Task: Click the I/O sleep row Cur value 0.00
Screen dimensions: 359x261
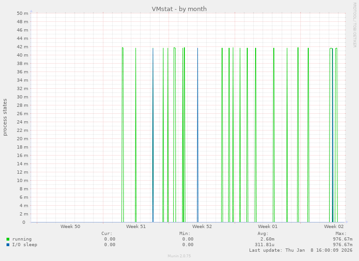Action: tap(110, 245)
